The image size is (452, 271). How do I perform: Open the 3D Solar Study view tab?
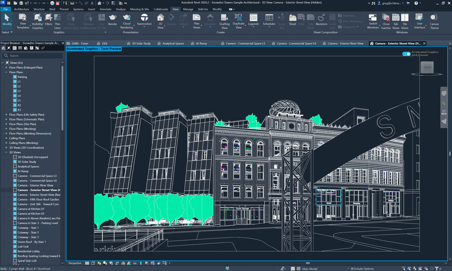point(141,43)
